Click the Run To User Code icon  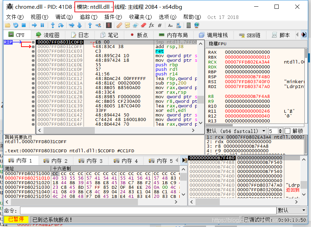(98, 25)
